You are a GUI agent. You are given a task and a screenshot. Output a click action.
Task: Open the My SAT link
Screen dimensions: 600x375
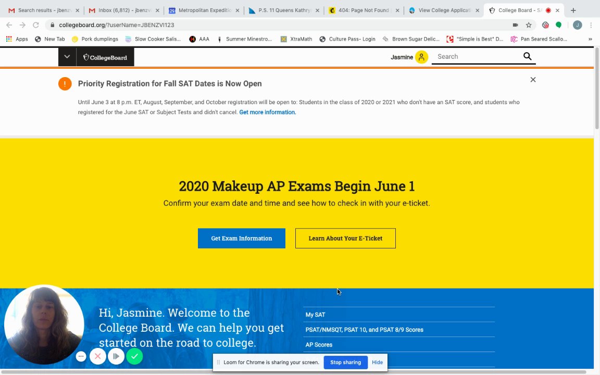click(x=315, y=315)
